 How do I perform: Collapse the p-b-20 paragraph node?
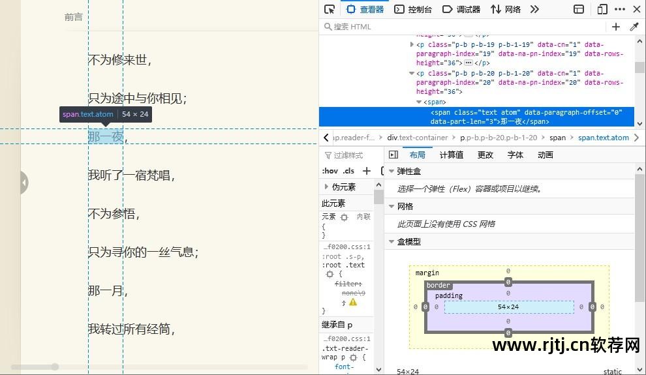(x=412, y=73)
